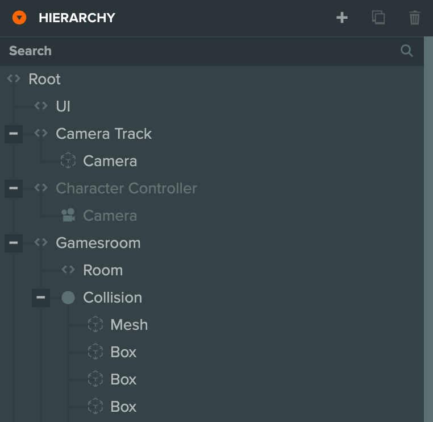Screen dimensions: 433x422
Task: Select the Room entity
Action: tap(102, 270)
